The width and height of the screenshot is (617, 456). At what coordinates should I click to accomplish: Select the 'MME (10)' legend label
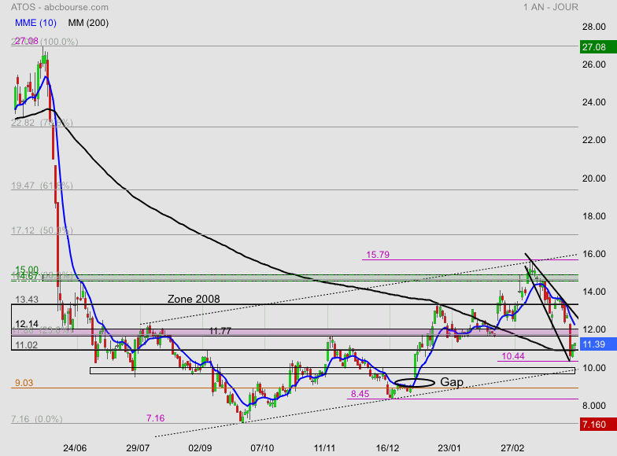35,23
